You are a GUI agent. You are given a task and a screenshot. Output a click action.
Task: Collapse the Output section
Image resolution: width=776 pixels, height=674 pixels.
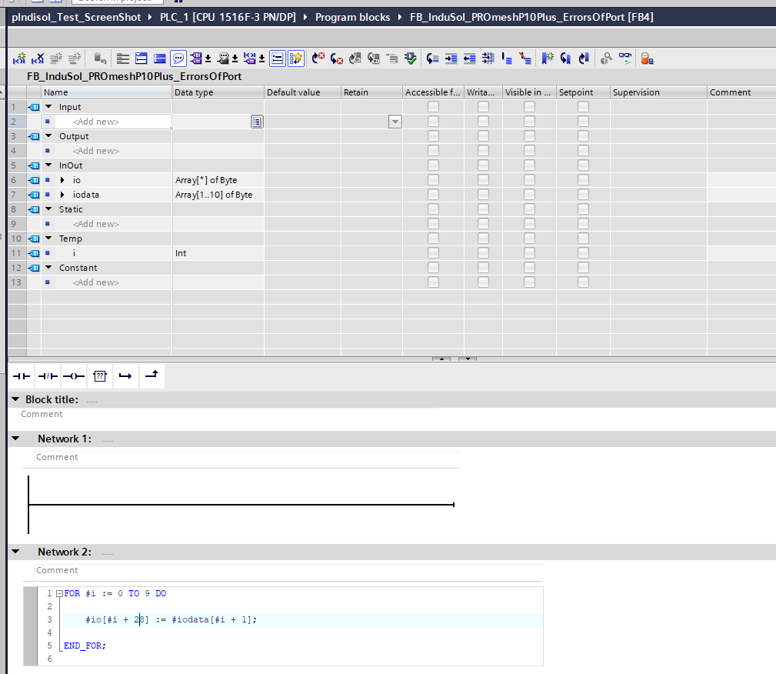(x=48, y=135)
